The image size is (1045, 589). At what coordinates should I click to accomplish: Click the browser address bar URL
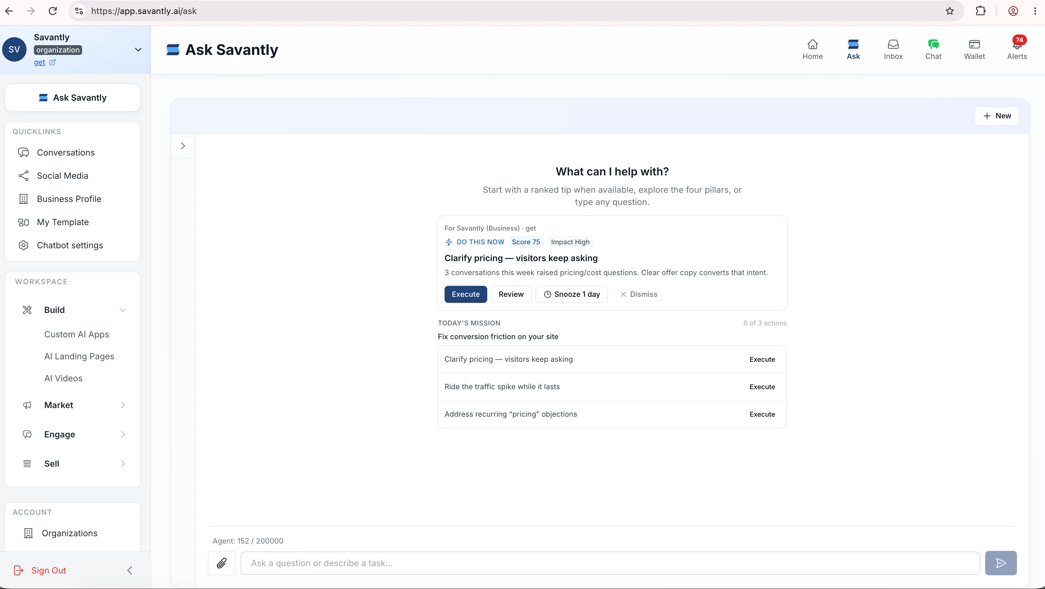click(144, 11)
